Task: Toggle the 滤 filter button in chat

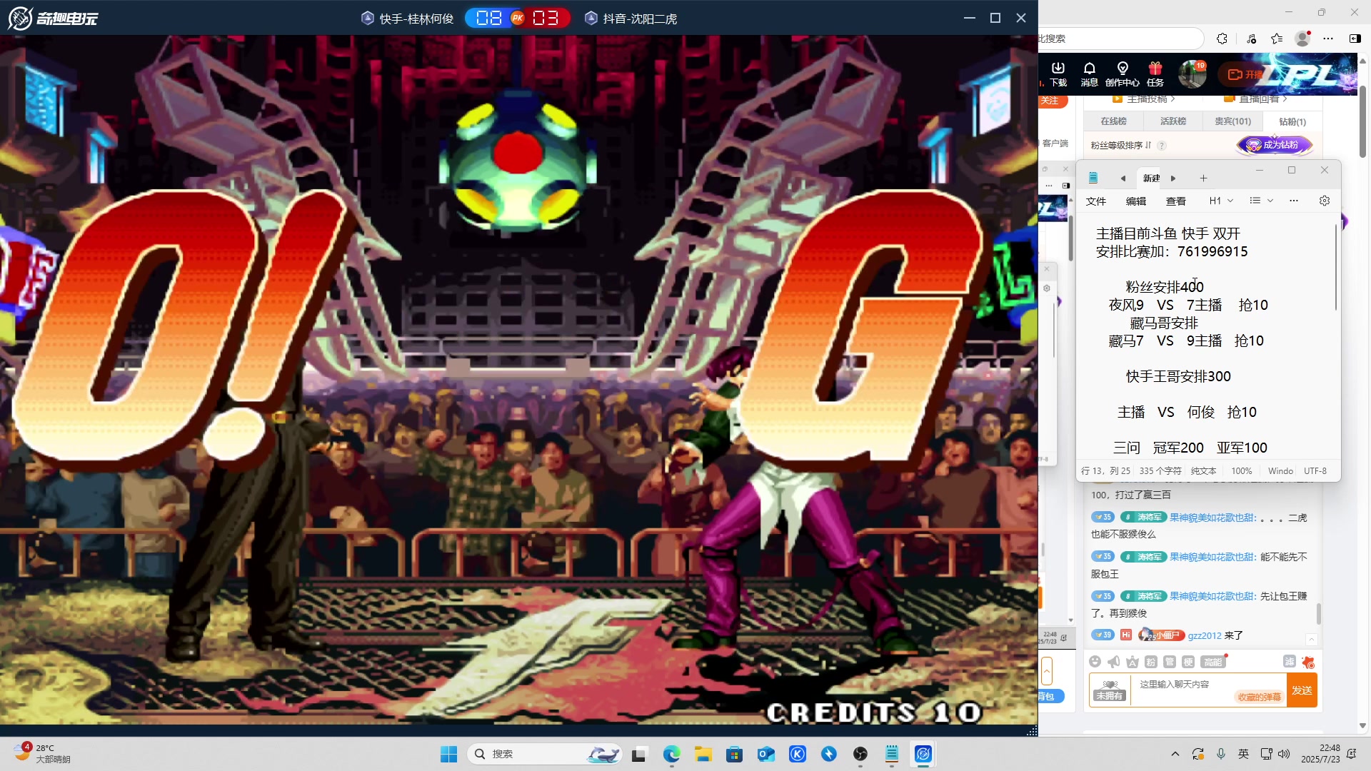Action: (1290, 662)
